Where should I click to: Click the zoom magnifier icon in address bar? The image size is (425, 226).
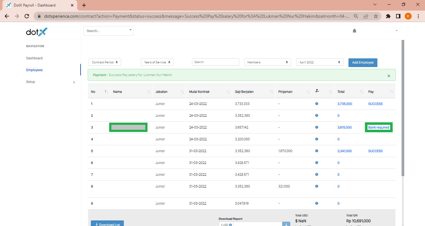tap(356, 16)
